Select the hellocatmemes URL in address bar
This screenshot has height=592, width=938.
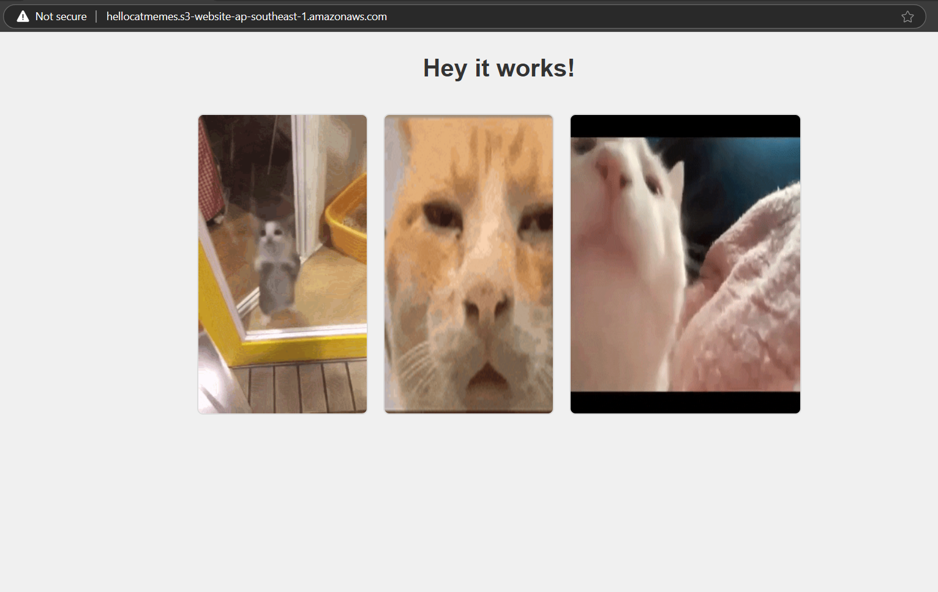click(x=246, y=17)
